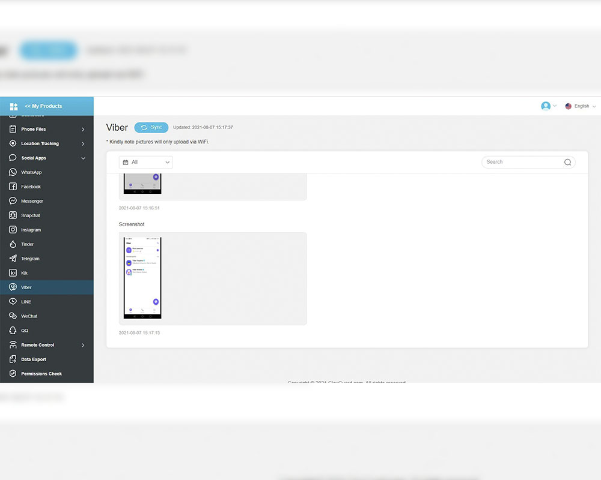Screen dimensions: 601x480
Task: Go back to My Products
Action: click(x=43, y=106)
